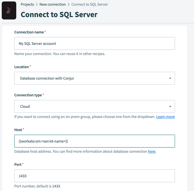Viewport: 194px width, 191px height.
Task: Focus the Host input field
Action: (95, 141)
